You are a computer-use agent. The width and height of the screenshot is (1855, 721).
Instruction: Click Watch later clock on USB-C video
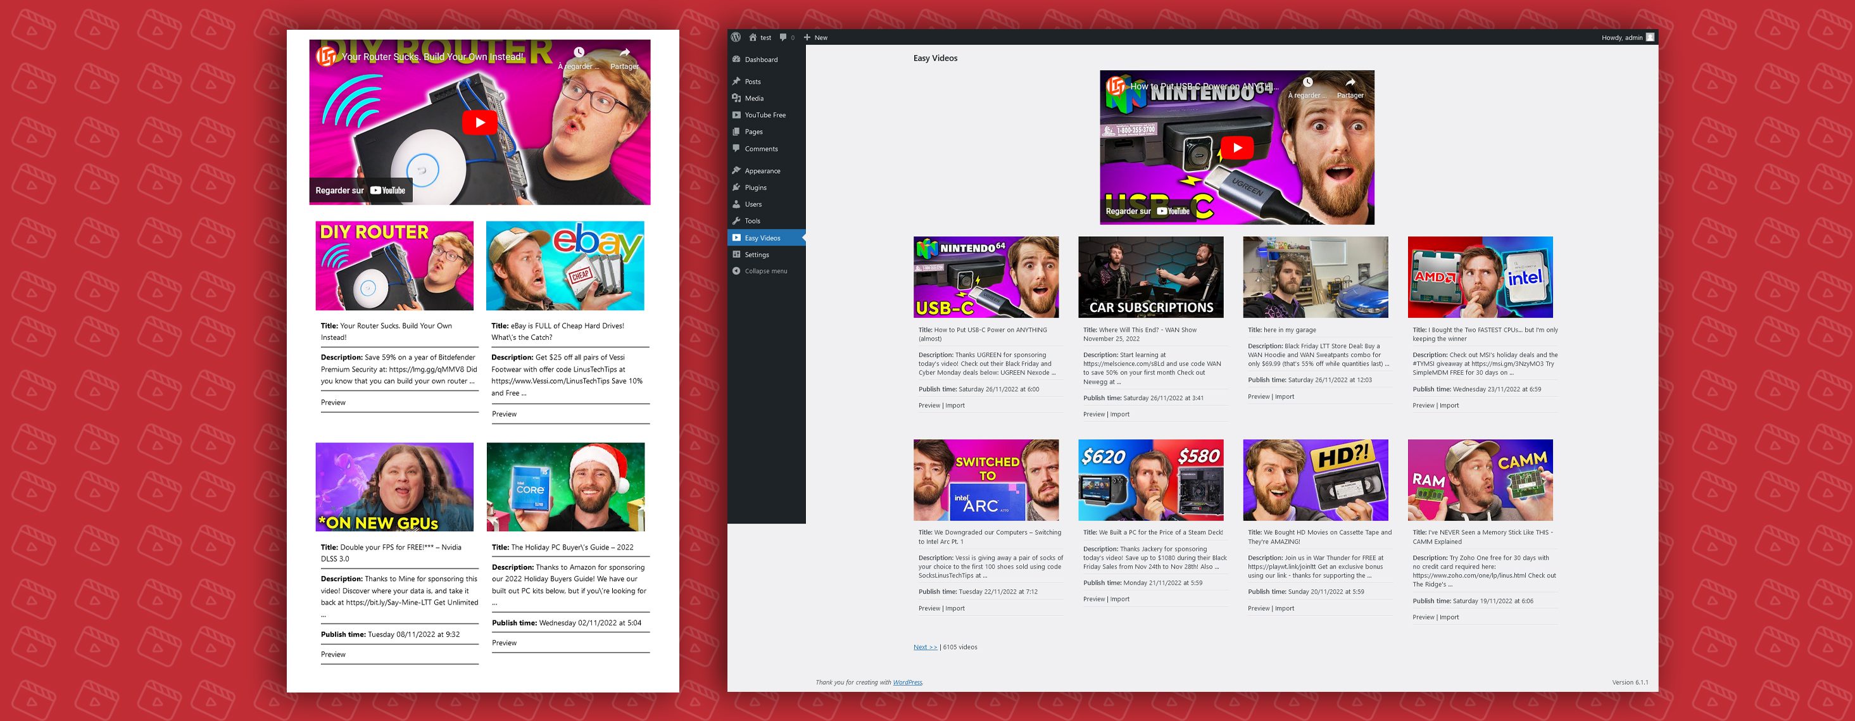1308,82
